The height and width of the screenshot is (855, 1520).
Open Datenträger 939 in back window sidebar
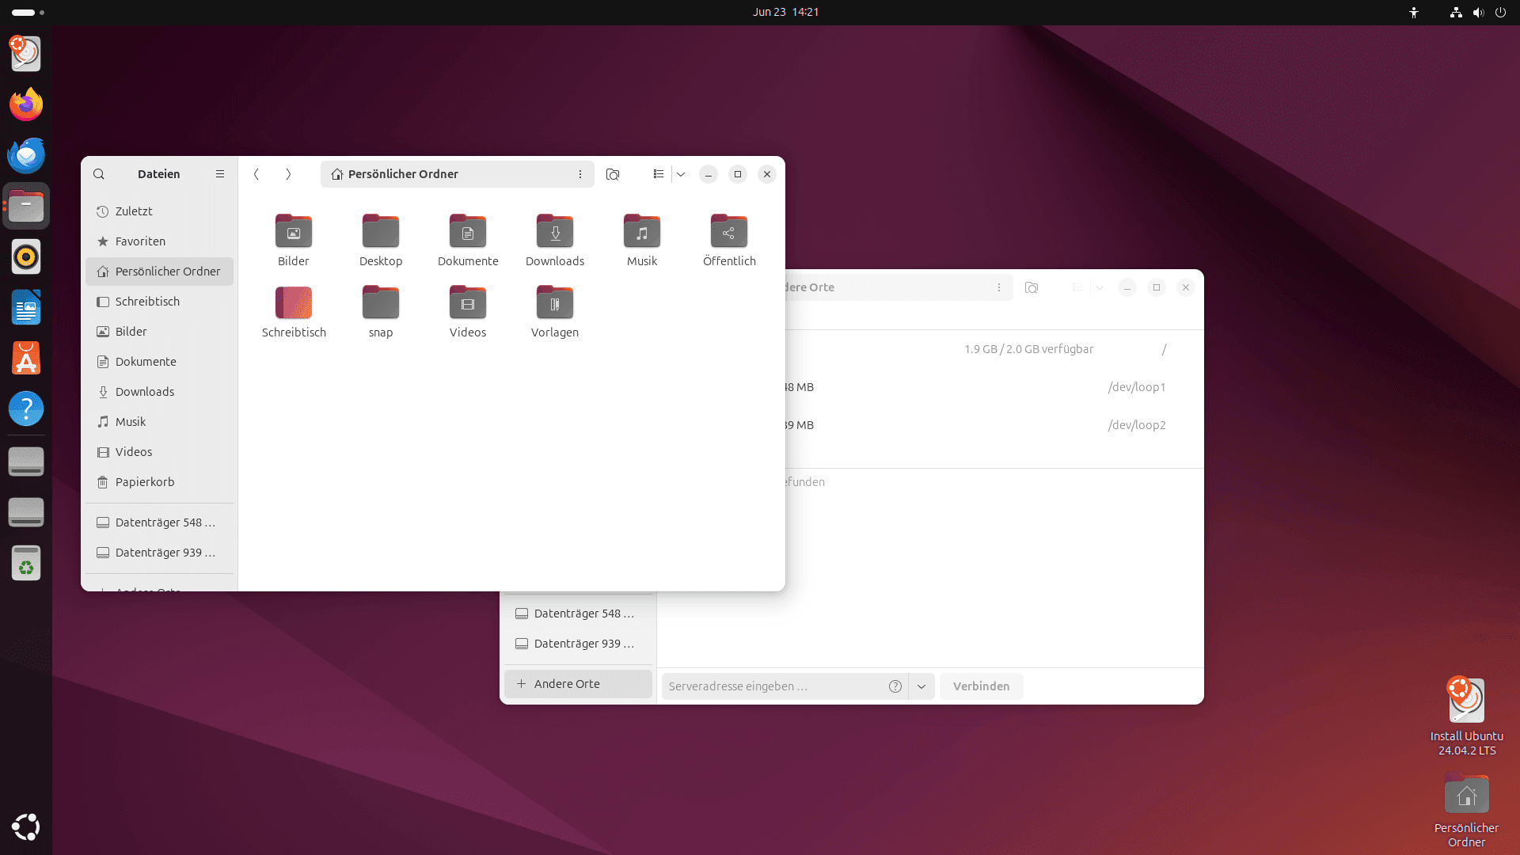(578, 644)
